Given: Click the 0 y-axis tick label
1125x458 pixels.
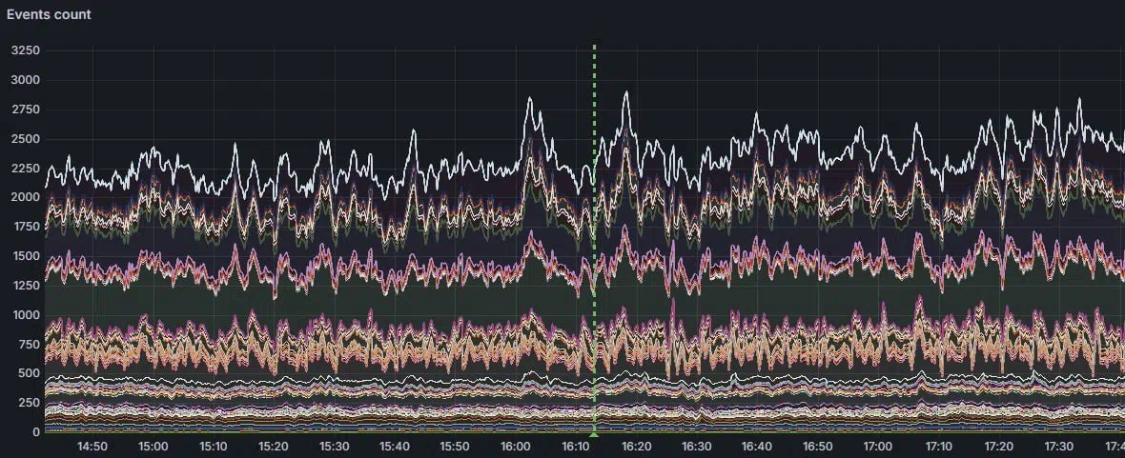Looking at the screenshot, I should [x=38, y=432].
